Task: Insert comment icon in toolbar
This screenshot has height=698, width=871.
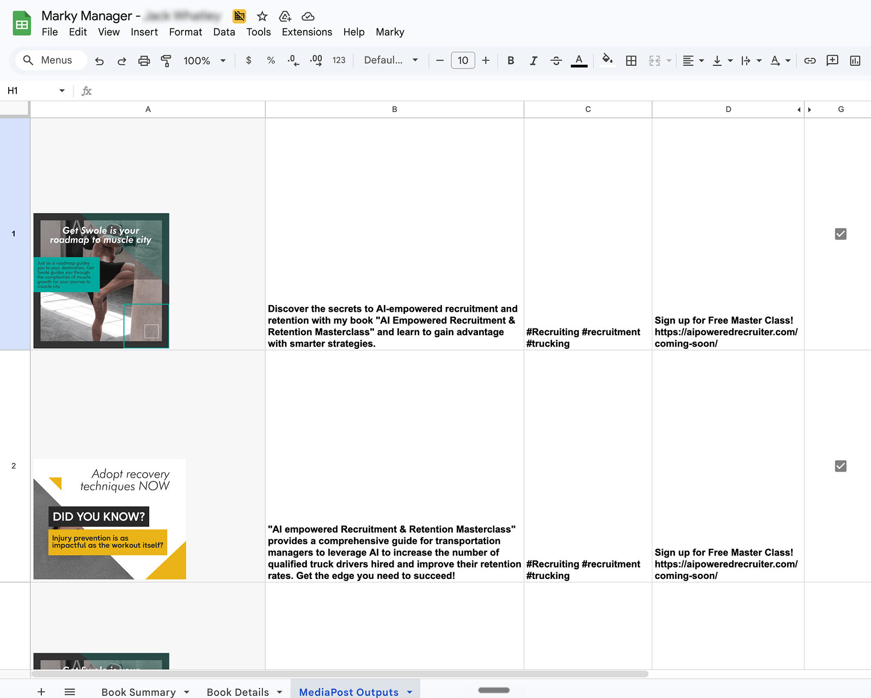Action: (832, 60)
